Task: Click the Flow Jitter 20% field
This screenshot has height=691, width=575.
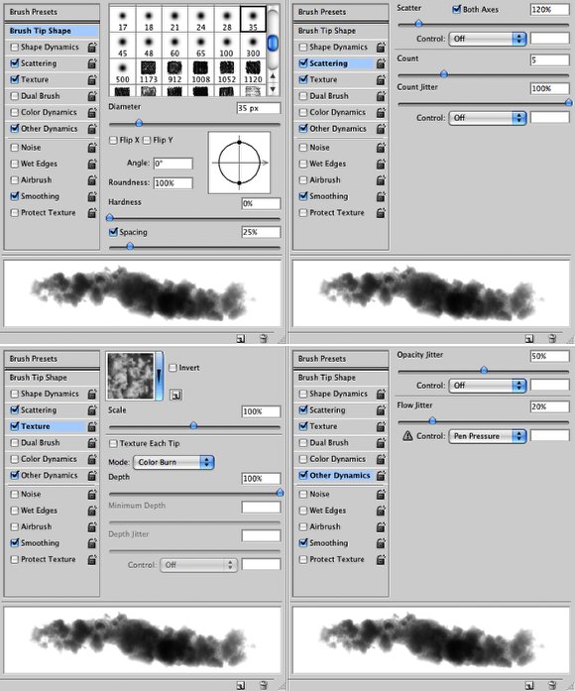Action: click(x=549, y=406)
